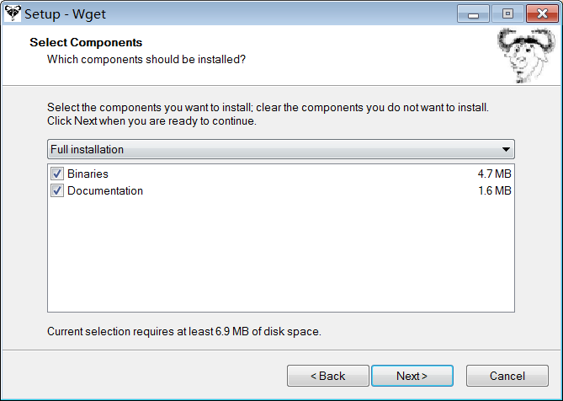Click the Setup - Wget title bar text
The width and height of the screenshot is (563, 401).
pyautogui.click(x=66, y=14)
